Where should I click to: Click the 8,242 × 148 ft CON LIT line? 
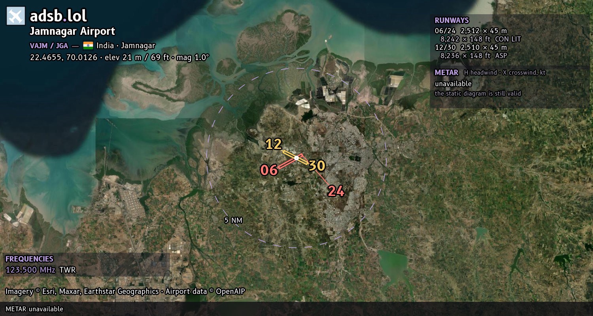click(x=481, y=39)
